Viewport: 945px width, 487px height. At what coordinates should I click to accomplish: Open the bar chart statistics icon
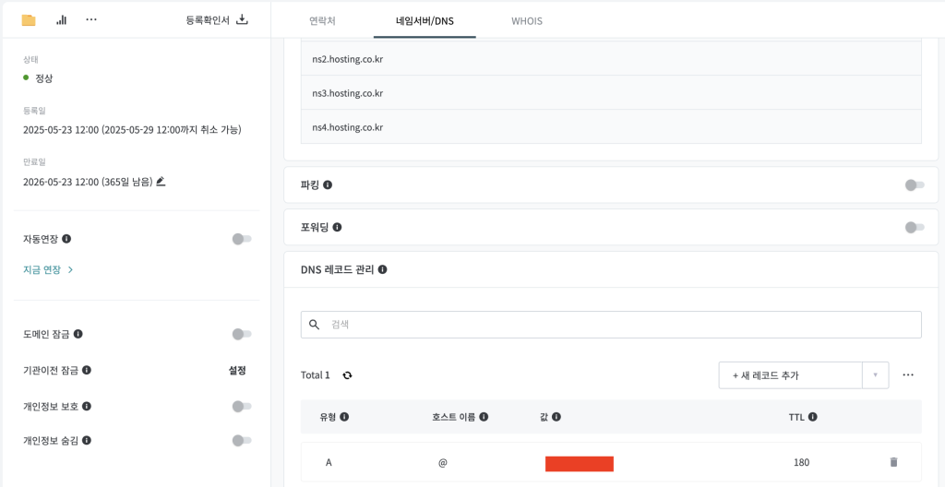(62, 20)
